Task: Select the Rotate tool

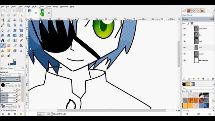Action: tap(15, 30)
